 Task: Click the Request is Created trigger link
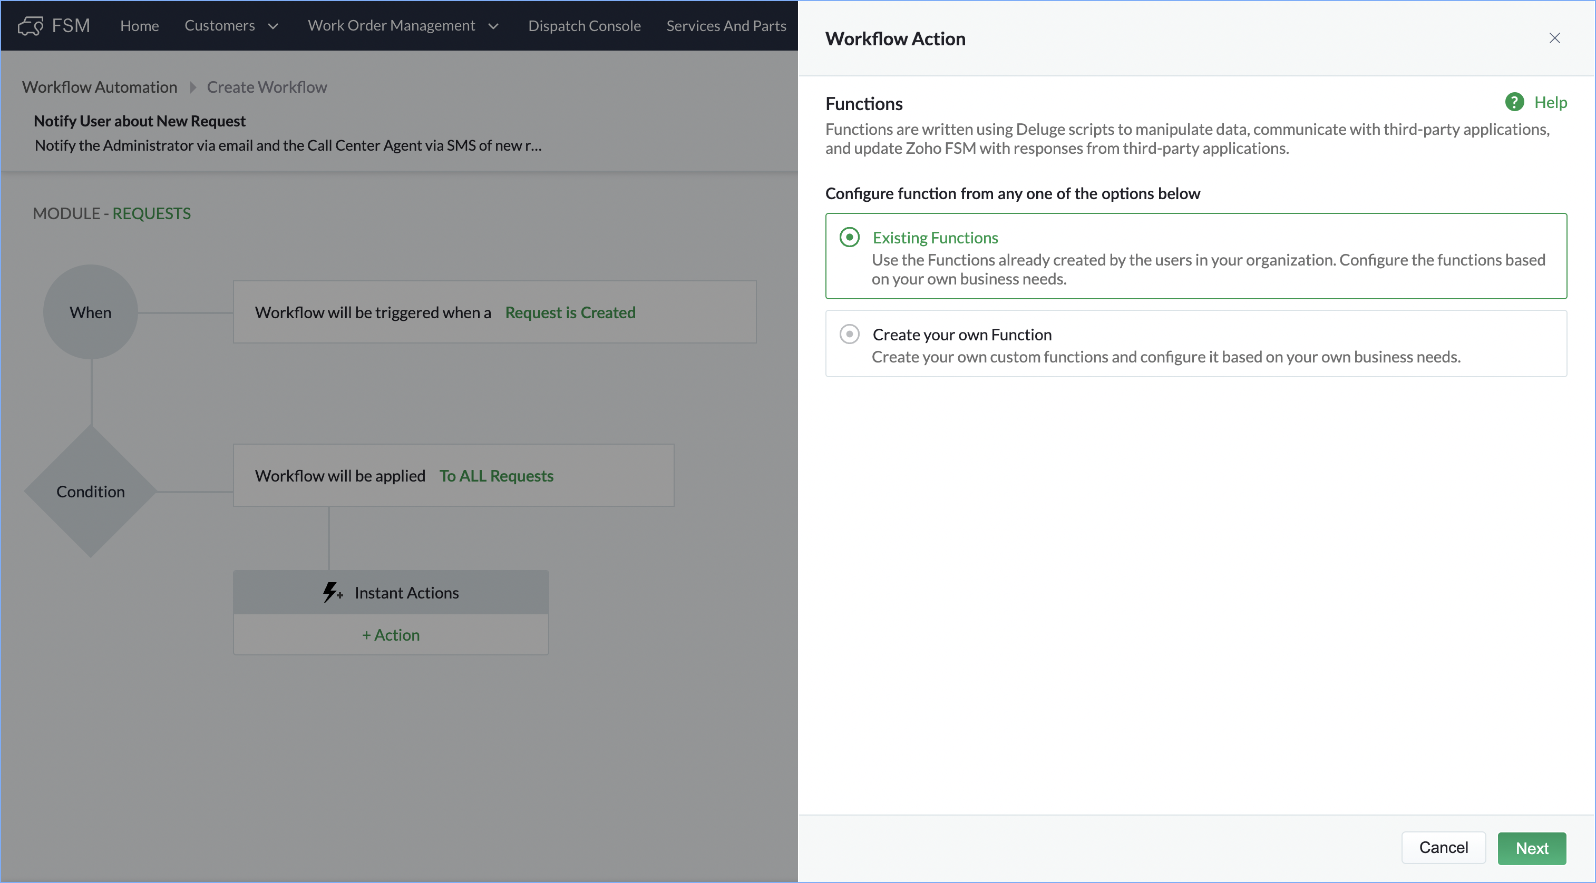click(570, 312)
